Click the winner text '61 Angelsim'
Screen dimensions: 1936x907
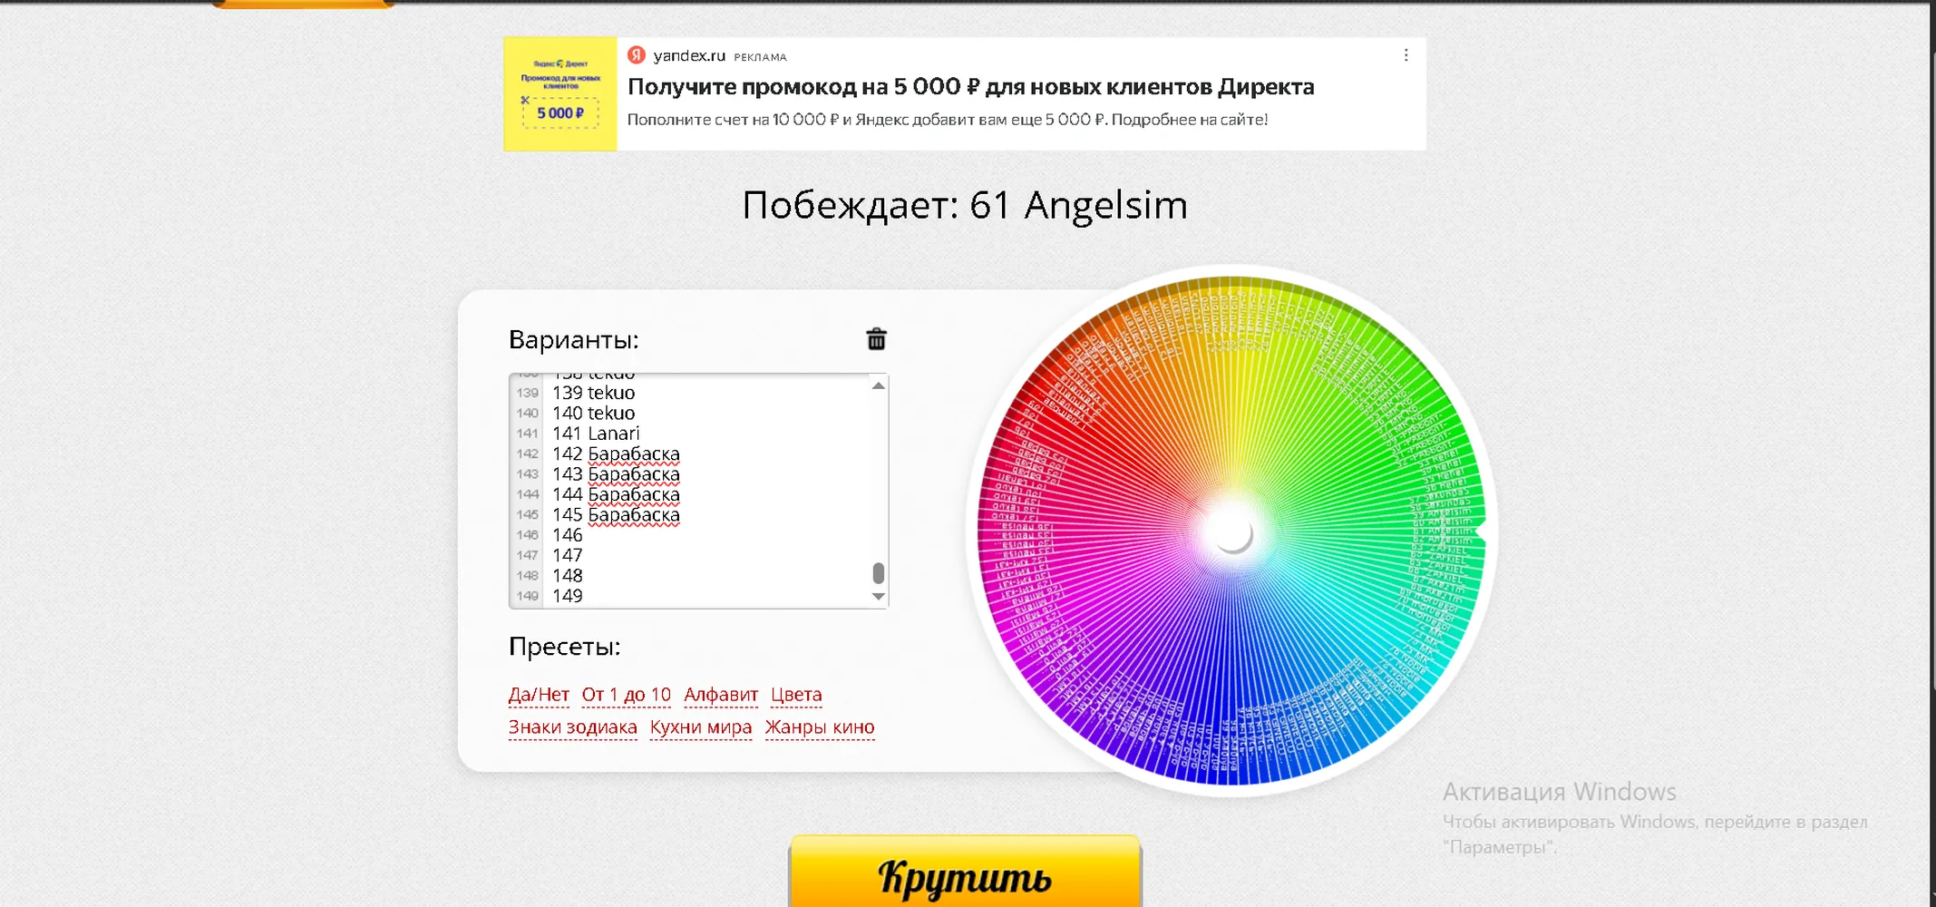pyautogui.click(x=1078, y=205)
